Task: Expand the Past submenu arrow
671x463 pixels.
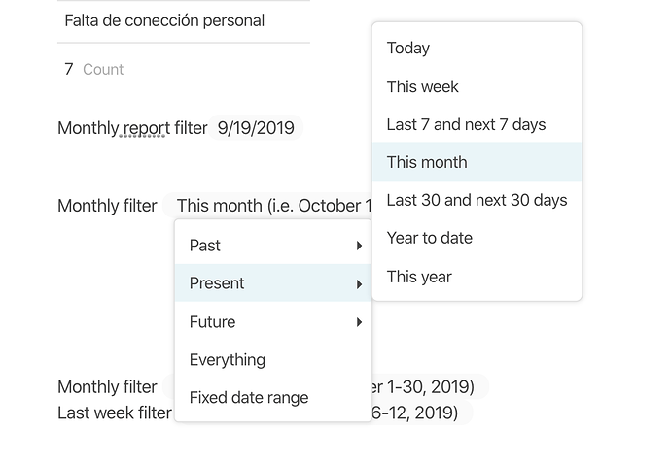Action: click(x=359, y=247)
